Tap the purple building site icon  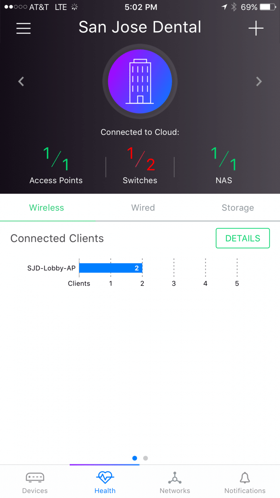(x=140, y=81)
